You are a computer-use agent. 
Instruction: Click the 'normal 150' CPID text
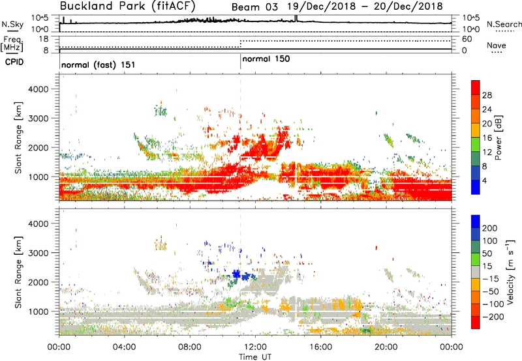pos(266,59)
